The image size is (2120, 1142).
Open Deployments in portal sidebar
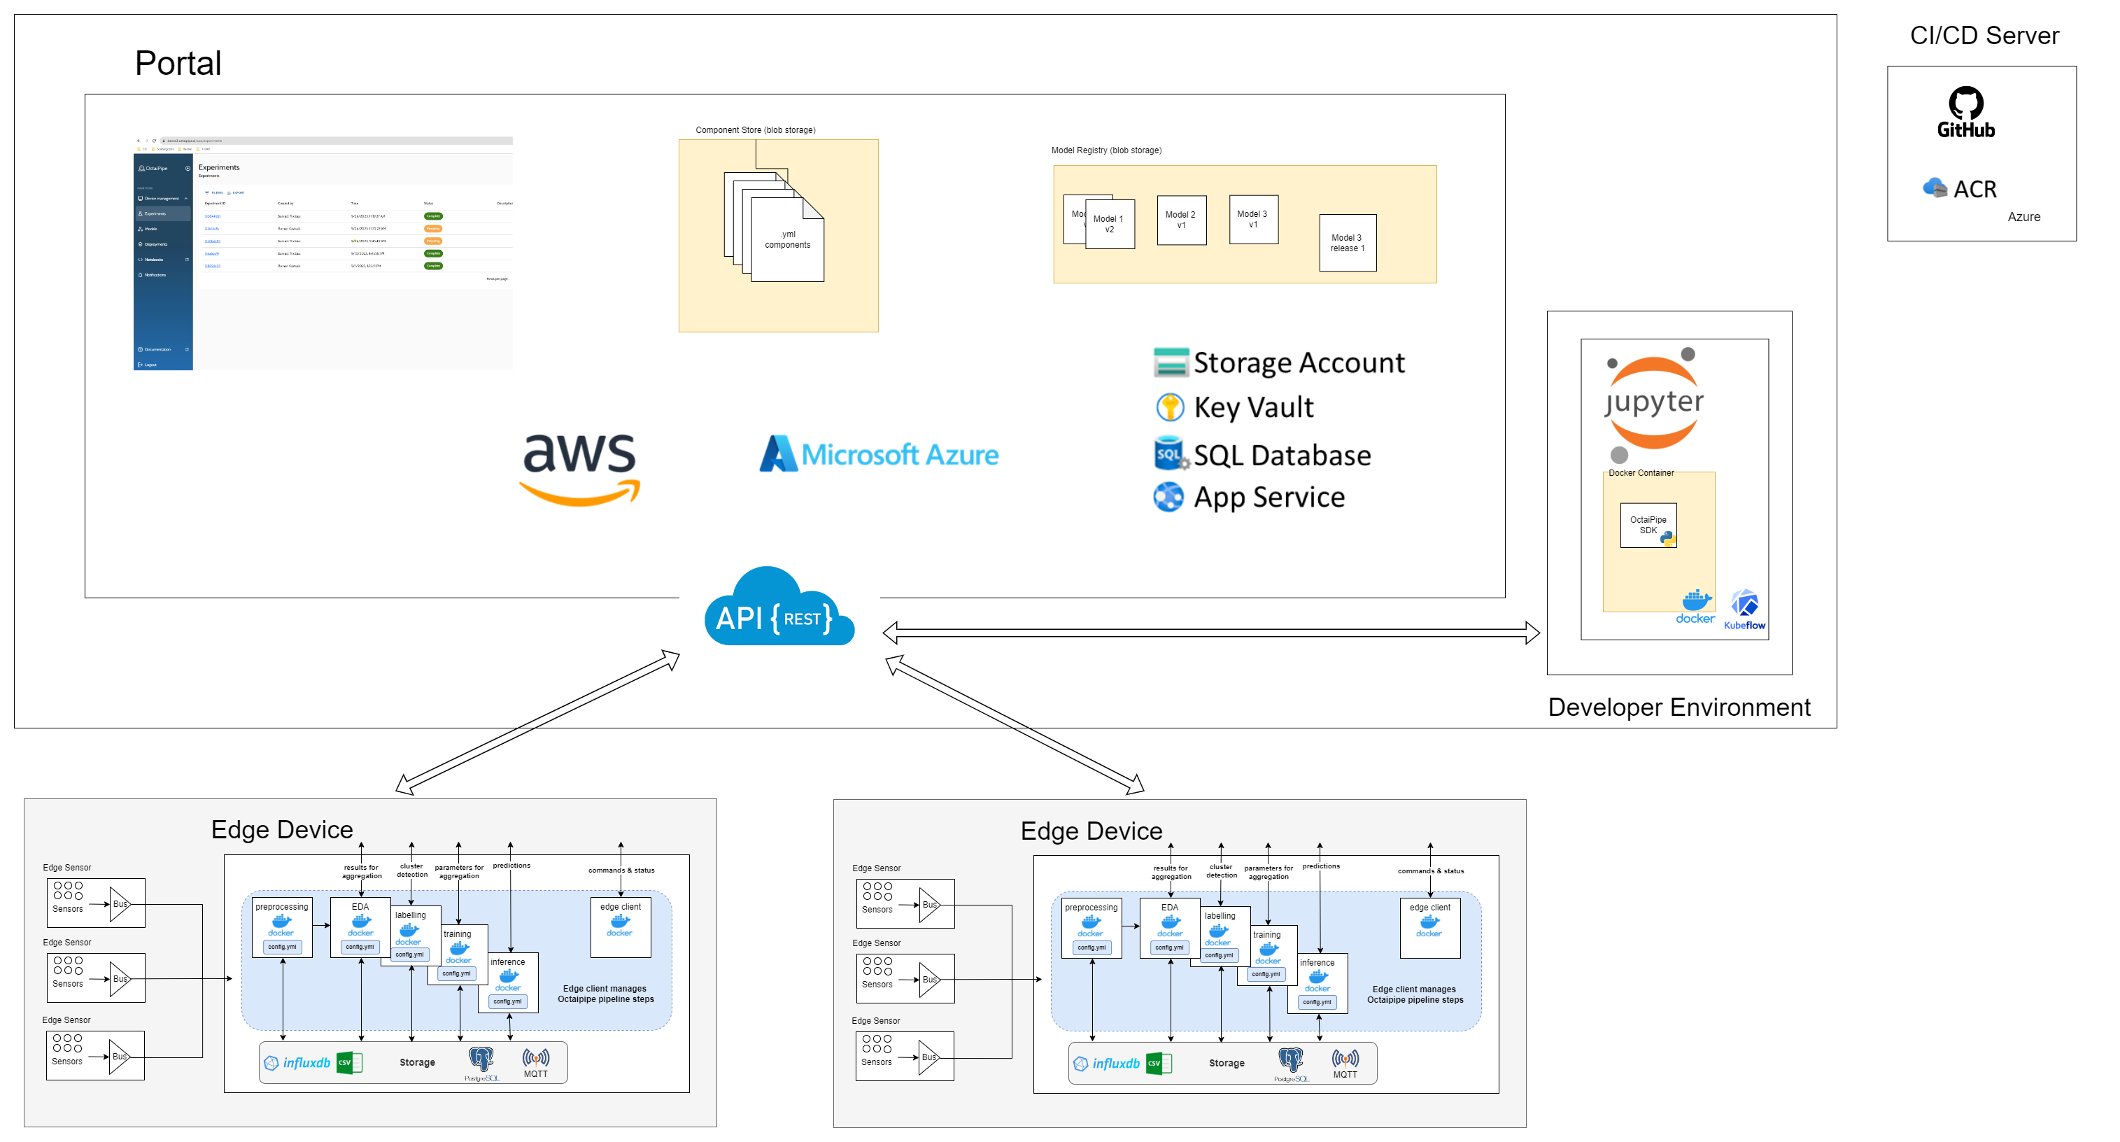[164, 244]
